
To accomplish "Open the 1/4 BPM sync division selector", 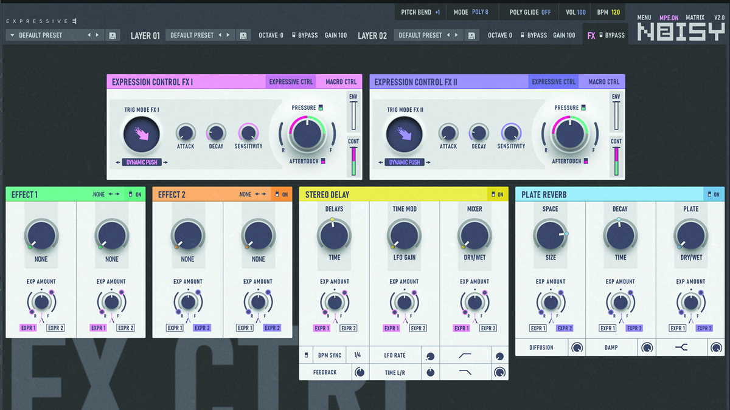I will pyautogui.click(x=357, y=355).
